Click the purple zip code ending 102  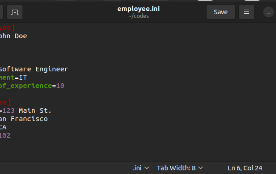pyautogui.click(x=5, y=135)
